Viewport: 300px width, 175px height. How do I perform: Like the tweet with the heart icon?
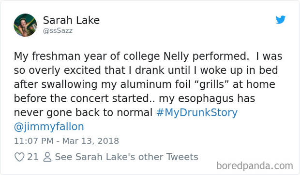click(19, 157)
